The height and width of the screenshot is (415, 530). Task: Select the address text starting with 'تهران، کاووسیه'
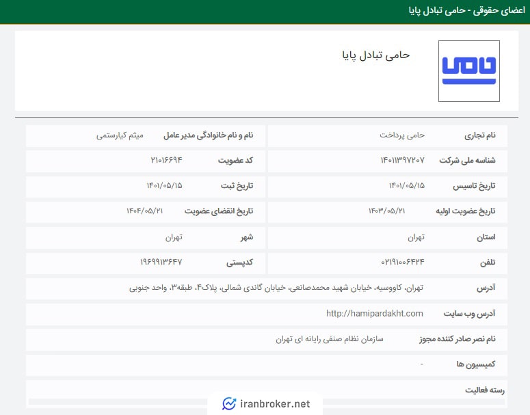pos(276,288)
